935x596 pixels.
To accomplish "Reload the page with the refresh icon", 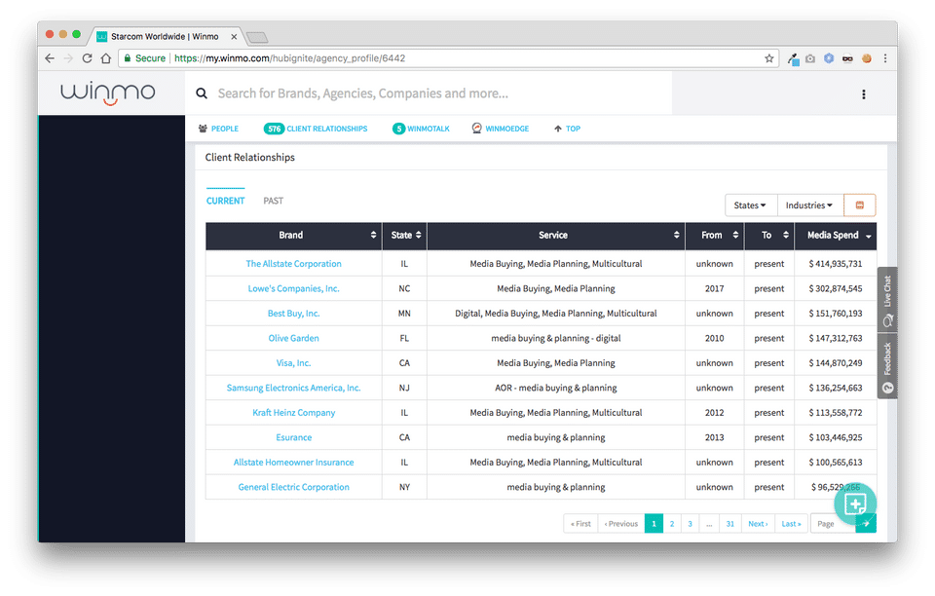I will click(x=87, y=58).
